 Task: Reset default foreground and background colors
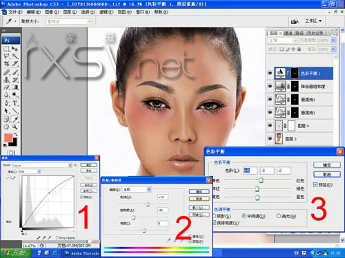click(x=5, y=145)
